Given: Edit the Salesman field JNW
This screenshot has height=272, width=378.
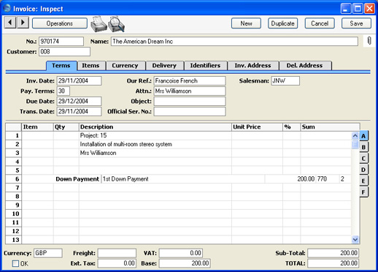Looking at the screenshot, I should [x=285, y=80].
